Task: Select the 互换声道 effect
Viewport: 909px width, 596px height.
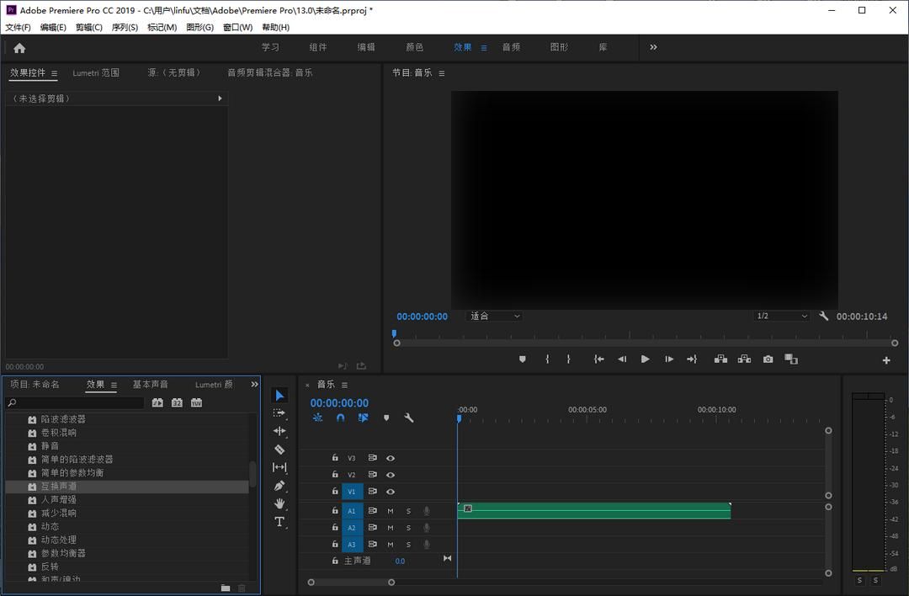Action: pos(127,487)
